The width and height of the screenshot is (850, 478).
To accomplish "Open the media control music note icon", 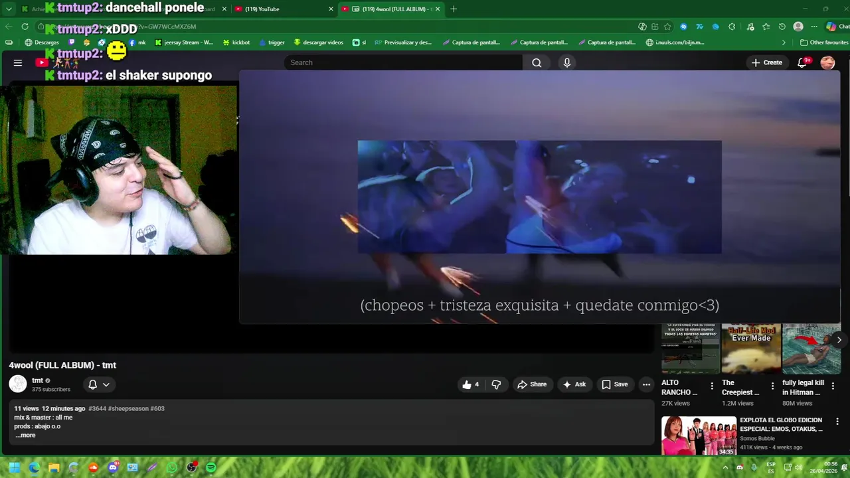I will (x=750, y=27).
